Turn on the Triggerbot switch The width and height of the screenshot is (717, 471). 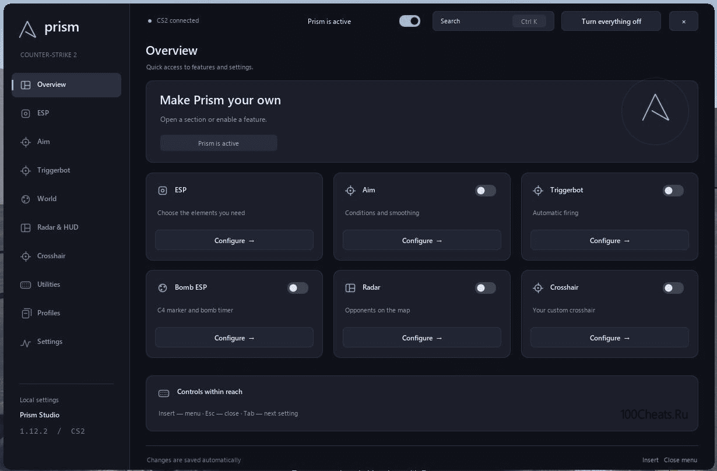[673, 191]
